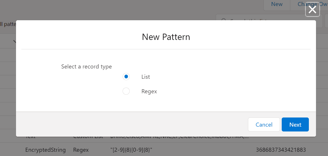Click the search magnifier icon in list search
Image resolution: width=328 pixels, height=156 pixels.
coord(224,19)
